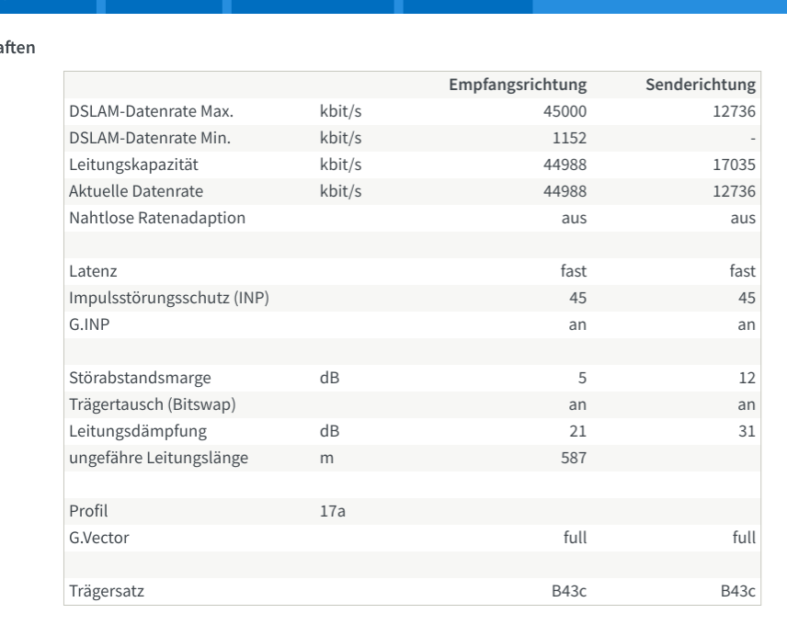Click the profile value 17a
This screenshot has height=625, width=787.
coord(332,511)
